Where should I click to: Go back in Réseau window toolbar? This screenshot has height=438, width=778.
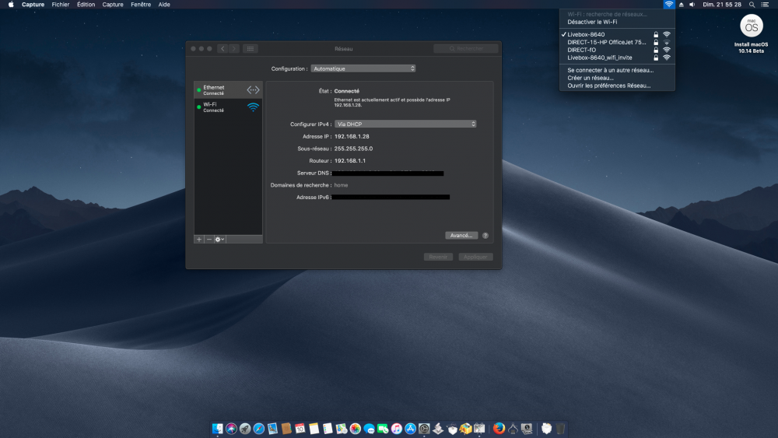[x=223, y=48]
